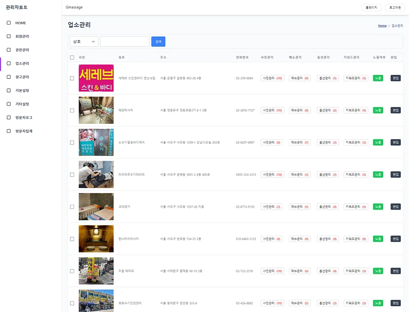The height and width of the screenshot is (312, 409).
Task: Open the 상호 search type dropdown
Action: [x=84, y=42]
